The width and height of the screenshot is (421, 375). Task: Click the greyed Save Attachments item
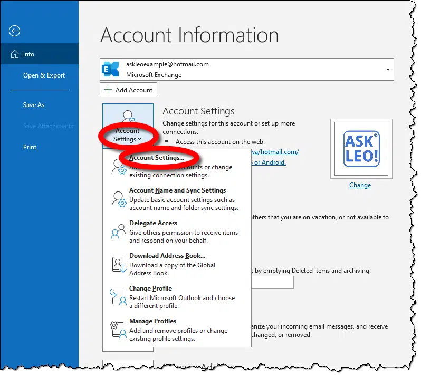(48, 126)
